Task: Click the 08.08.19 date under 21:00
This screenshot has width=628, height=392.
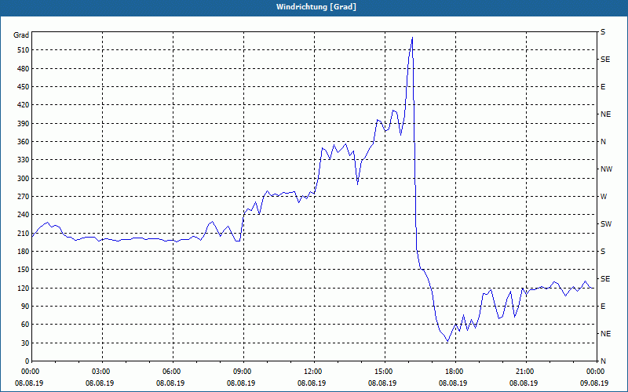Action: 524,383
